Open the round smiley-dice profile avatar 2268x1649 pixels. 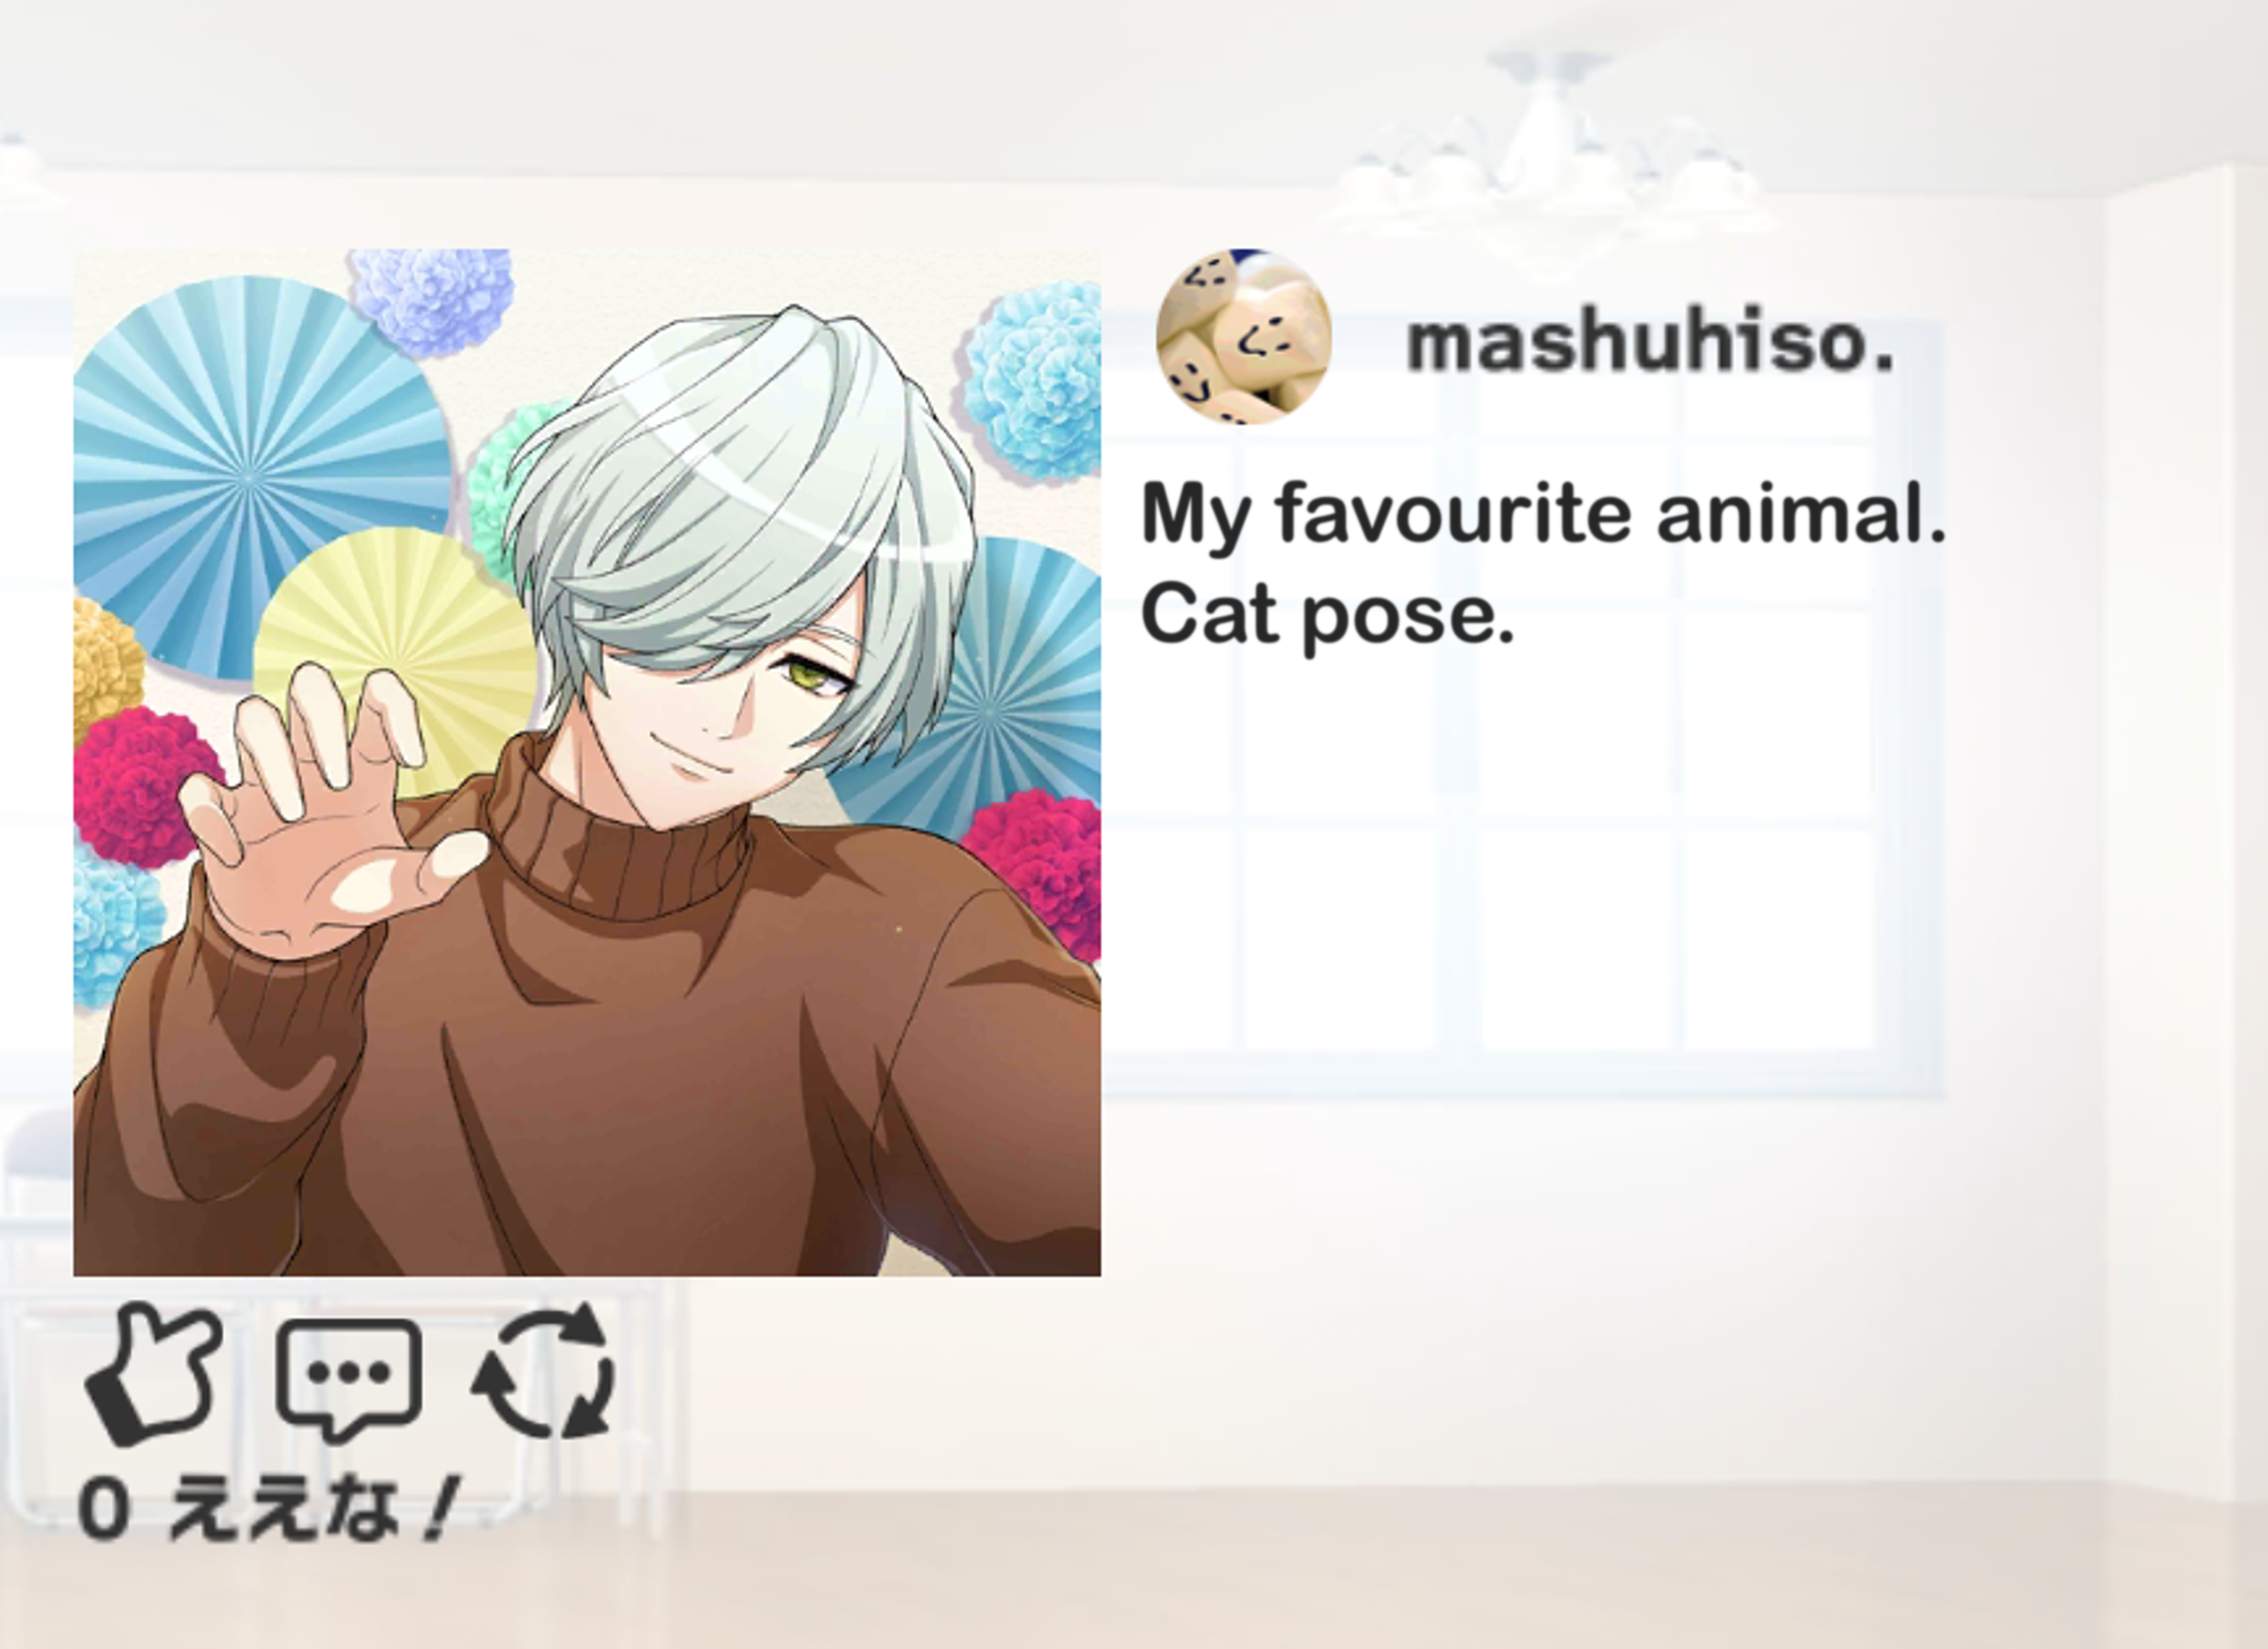[x=1243, y=337]
